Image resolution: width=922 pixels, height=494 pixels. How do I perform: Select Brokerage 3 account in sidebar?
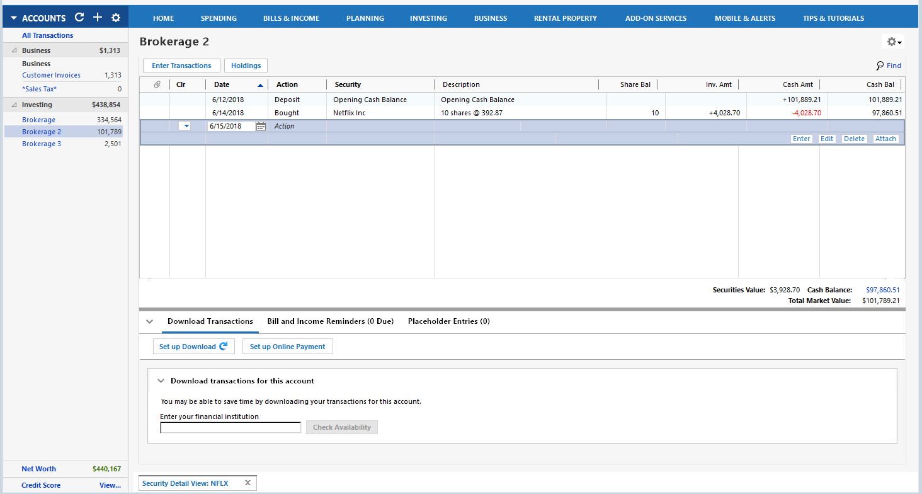[x=42, y=144]
